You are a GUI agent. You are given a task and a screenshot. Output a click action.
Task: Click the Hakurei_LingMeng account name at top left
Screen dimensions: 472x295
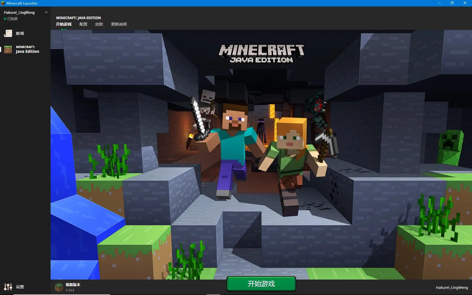point(19,12)
